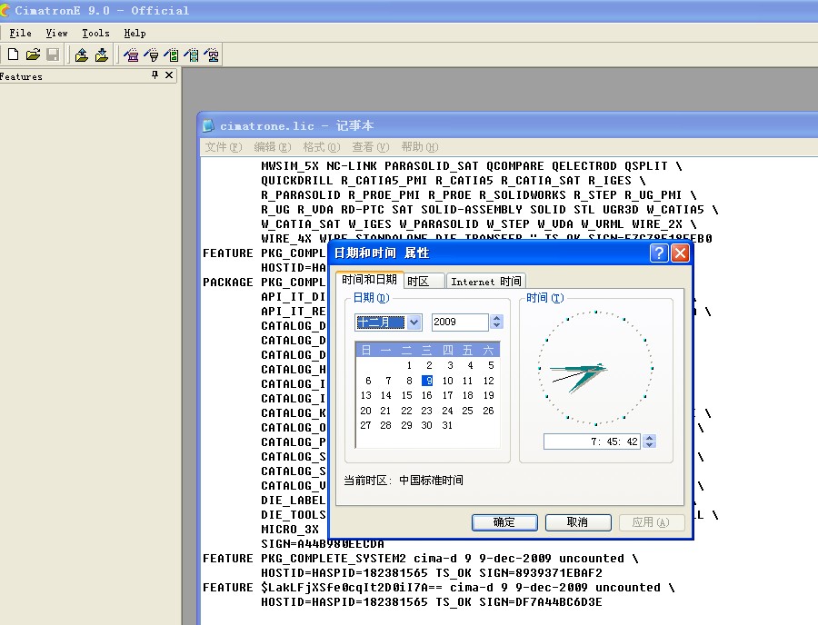Launch the funnel-shaped wizard toolbar icon

click(x=151, y=55)
